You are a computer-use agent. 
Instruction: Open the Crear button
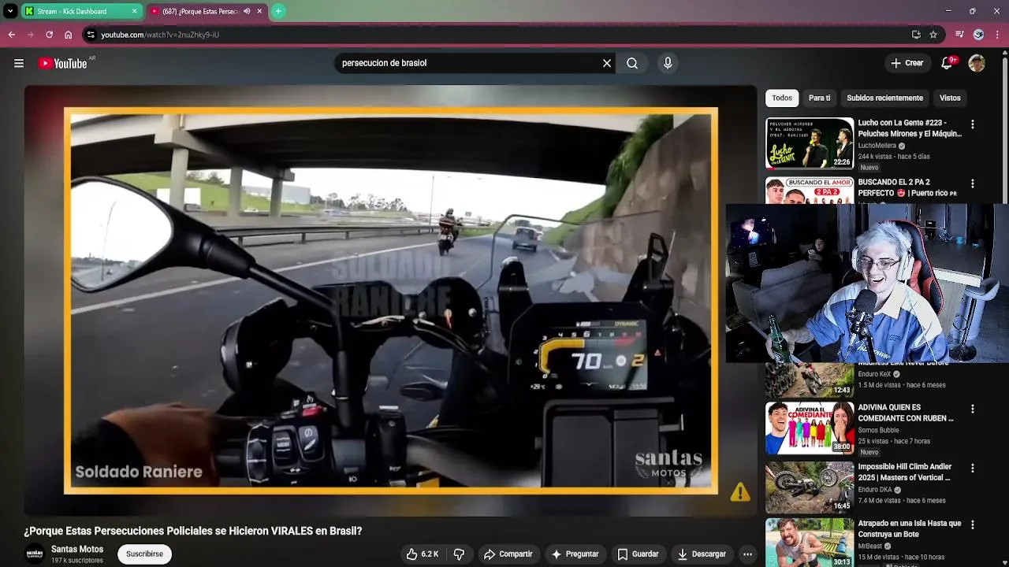point(907,63)
